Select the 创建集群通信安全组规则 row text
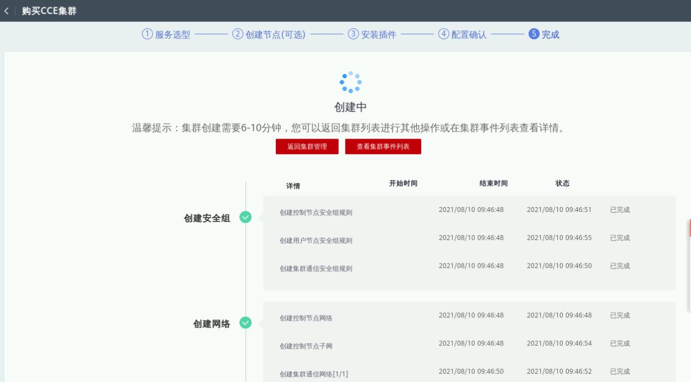 point(316,269)
